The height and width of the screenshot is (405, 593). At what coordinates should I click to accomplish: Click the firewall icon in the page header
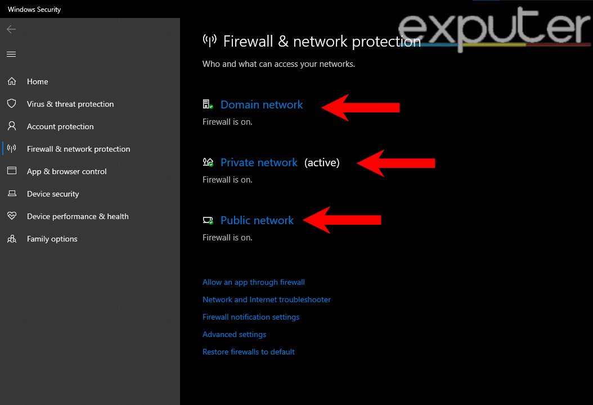tap(209, 40)
